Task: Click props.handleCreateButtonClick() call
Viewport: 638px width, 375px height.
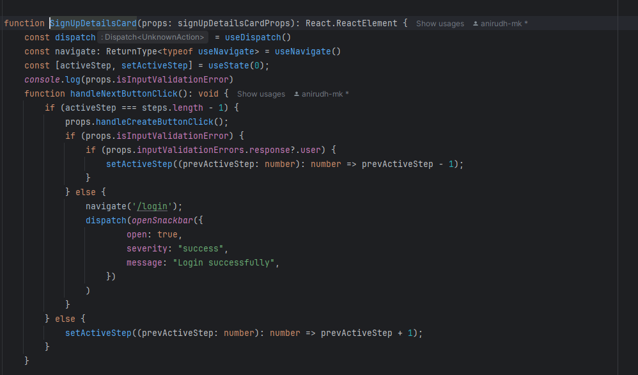Action: point(144,122)
